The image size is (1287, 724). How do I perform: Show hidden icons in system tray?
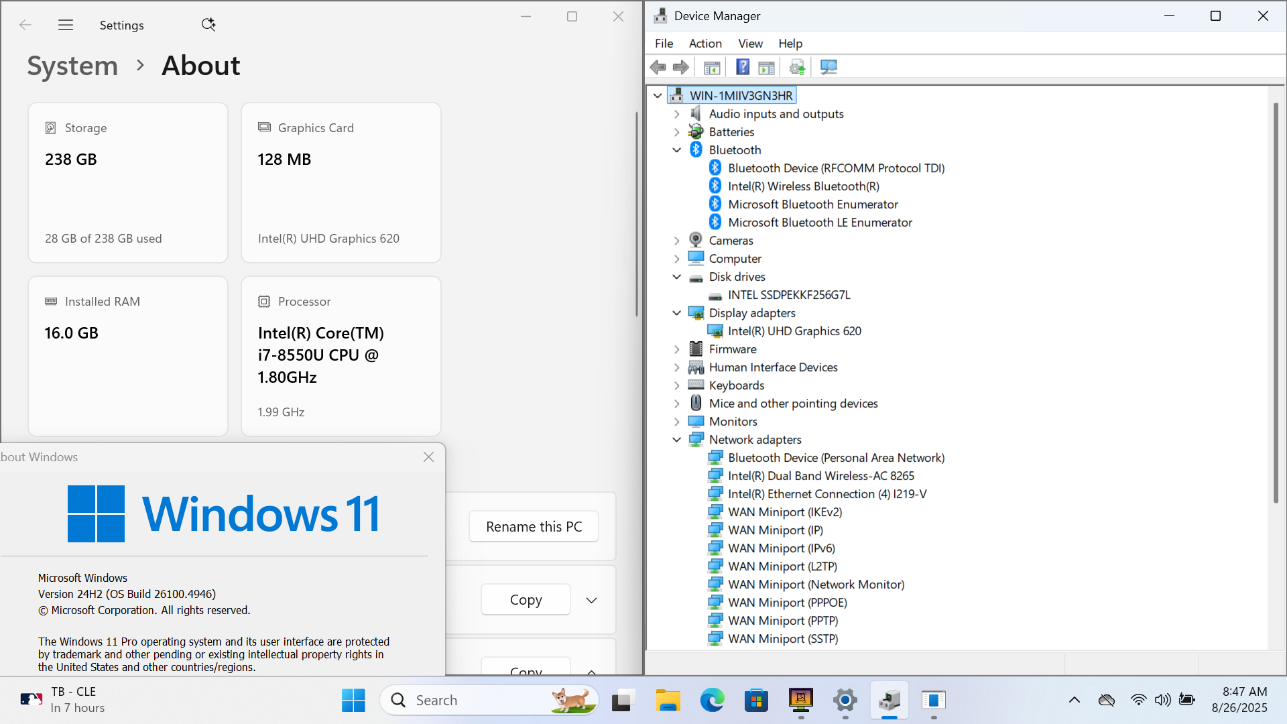click(x=1075, y=700)
